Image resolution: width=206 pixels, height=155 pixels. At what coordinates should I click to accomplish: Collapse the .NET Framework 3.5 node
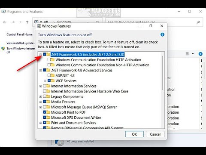click(41, 55)
